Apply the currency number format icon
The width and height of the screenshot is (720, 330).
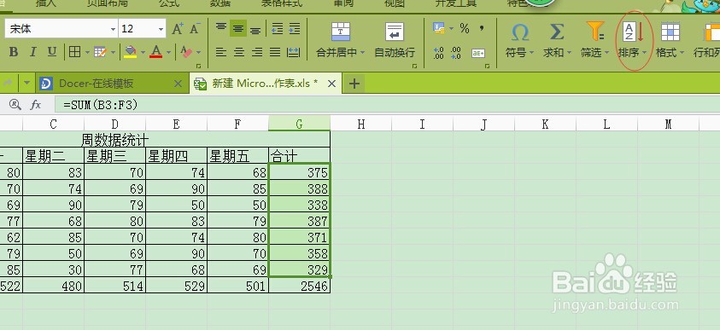click(438, 28)
